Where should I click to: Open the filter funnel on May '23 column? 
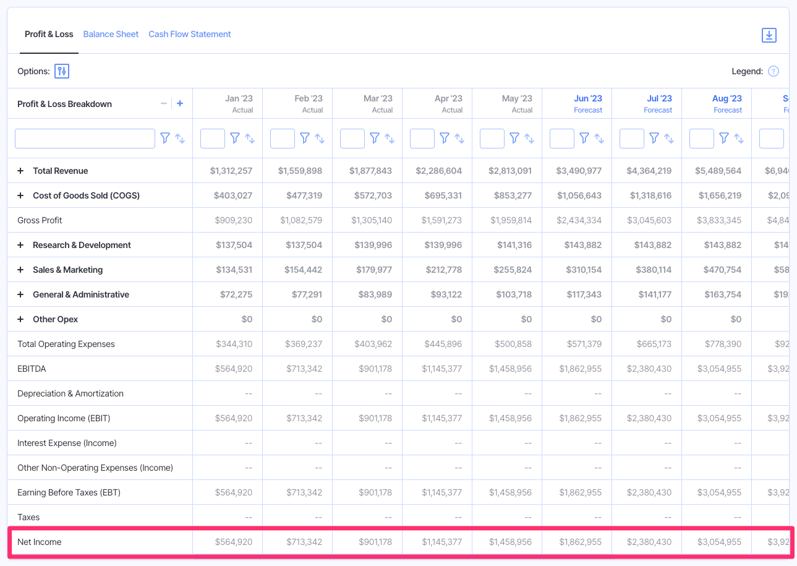pos(515,138)
